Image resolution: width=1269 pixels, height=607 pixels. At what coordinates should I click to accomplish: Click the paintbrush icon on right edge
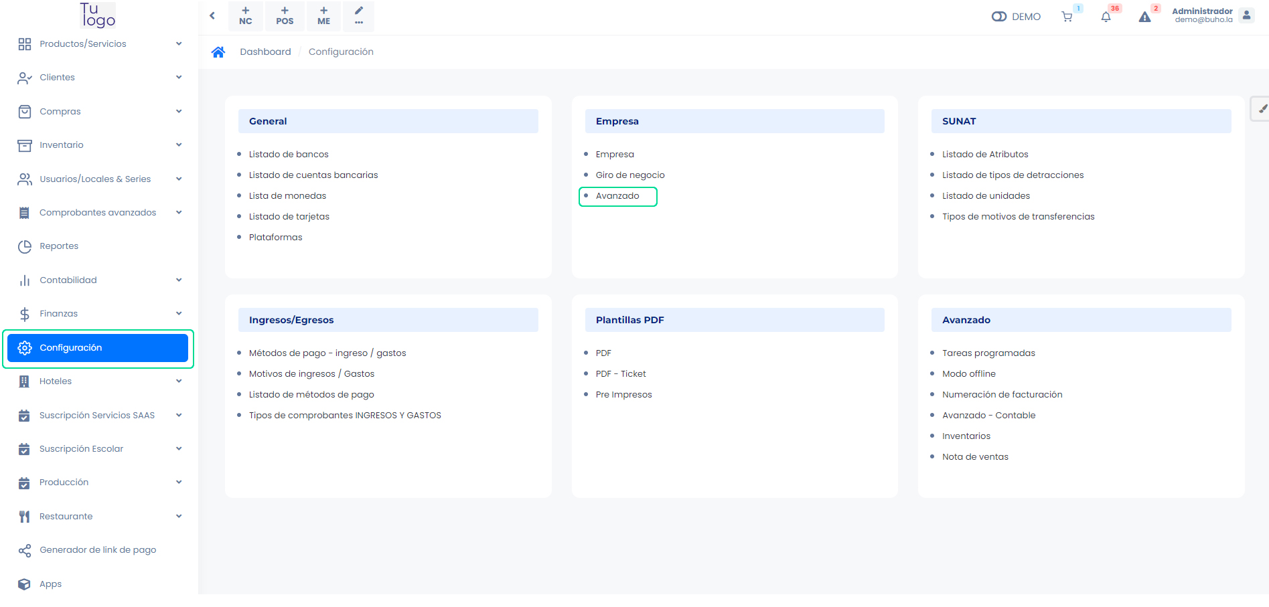1261,108
